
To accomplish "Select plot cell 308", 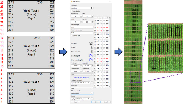I will [x=98, y=21].
